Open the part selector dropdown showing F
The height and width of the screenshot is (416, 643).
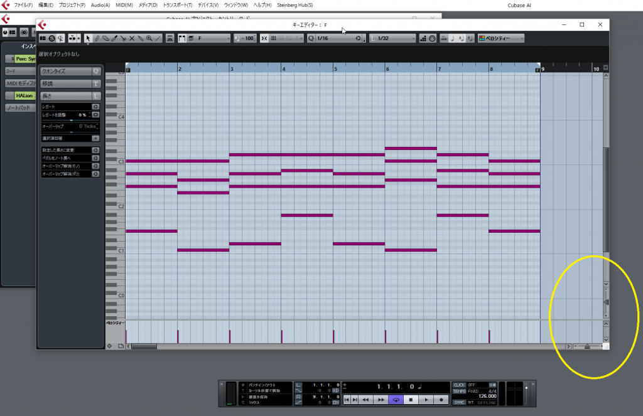click(x=213, y=38)
